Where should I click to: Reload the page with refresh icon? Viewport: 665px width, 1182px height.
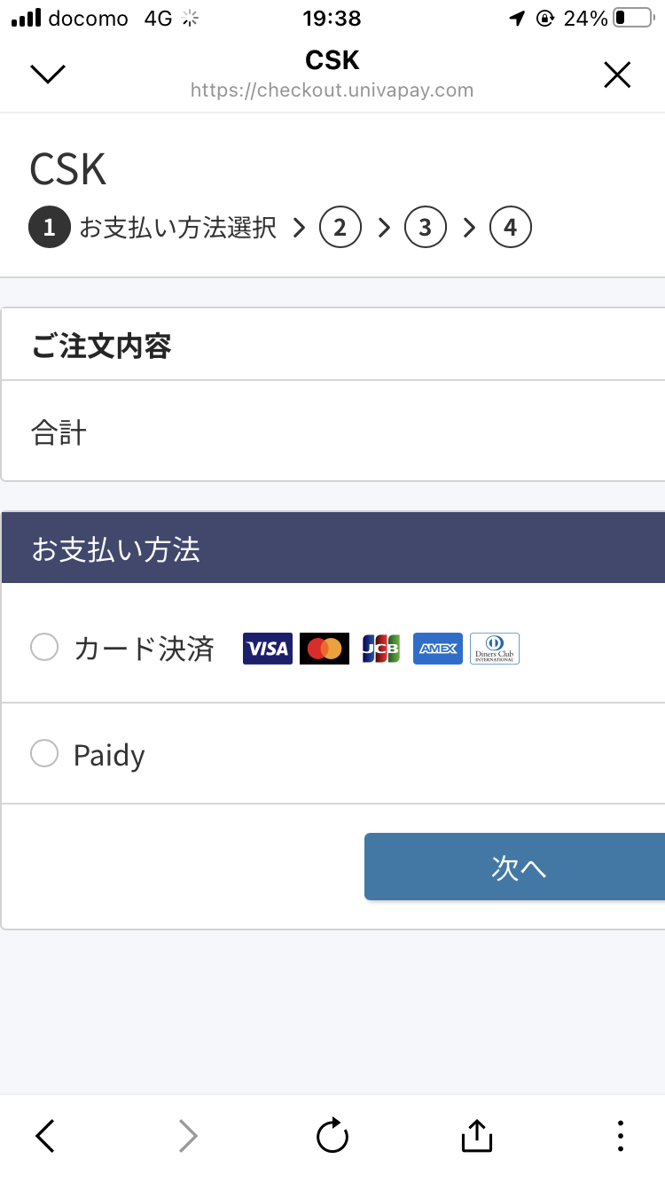[x=332, y=1135]
